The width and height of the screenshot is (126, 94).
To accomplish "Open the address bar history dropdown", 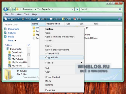I will 73,9.
